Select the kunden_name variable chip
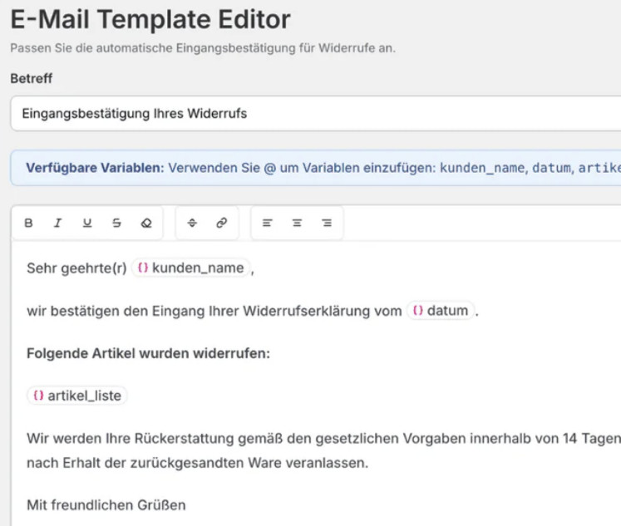 click(x=191, y=268)
